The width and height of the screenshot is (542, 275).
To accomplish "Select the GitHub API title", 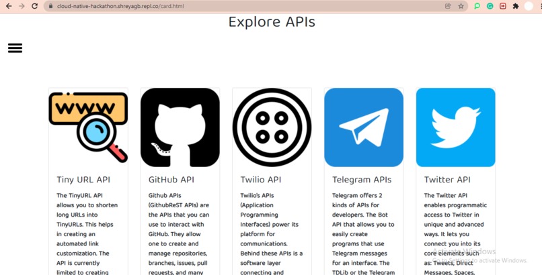I will (x=171, y=180).
